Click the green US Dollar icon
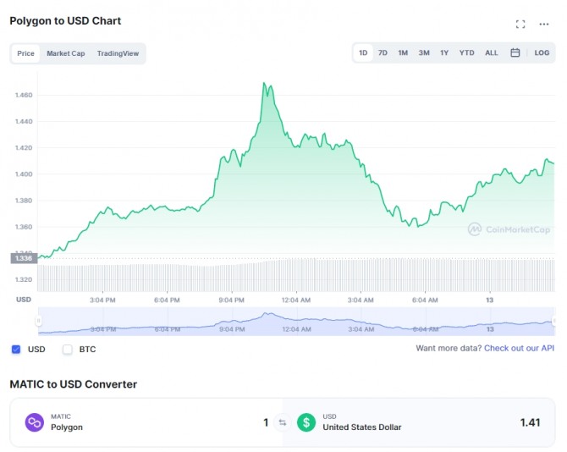This screenshot has height=452, width=567. (306, 422)
